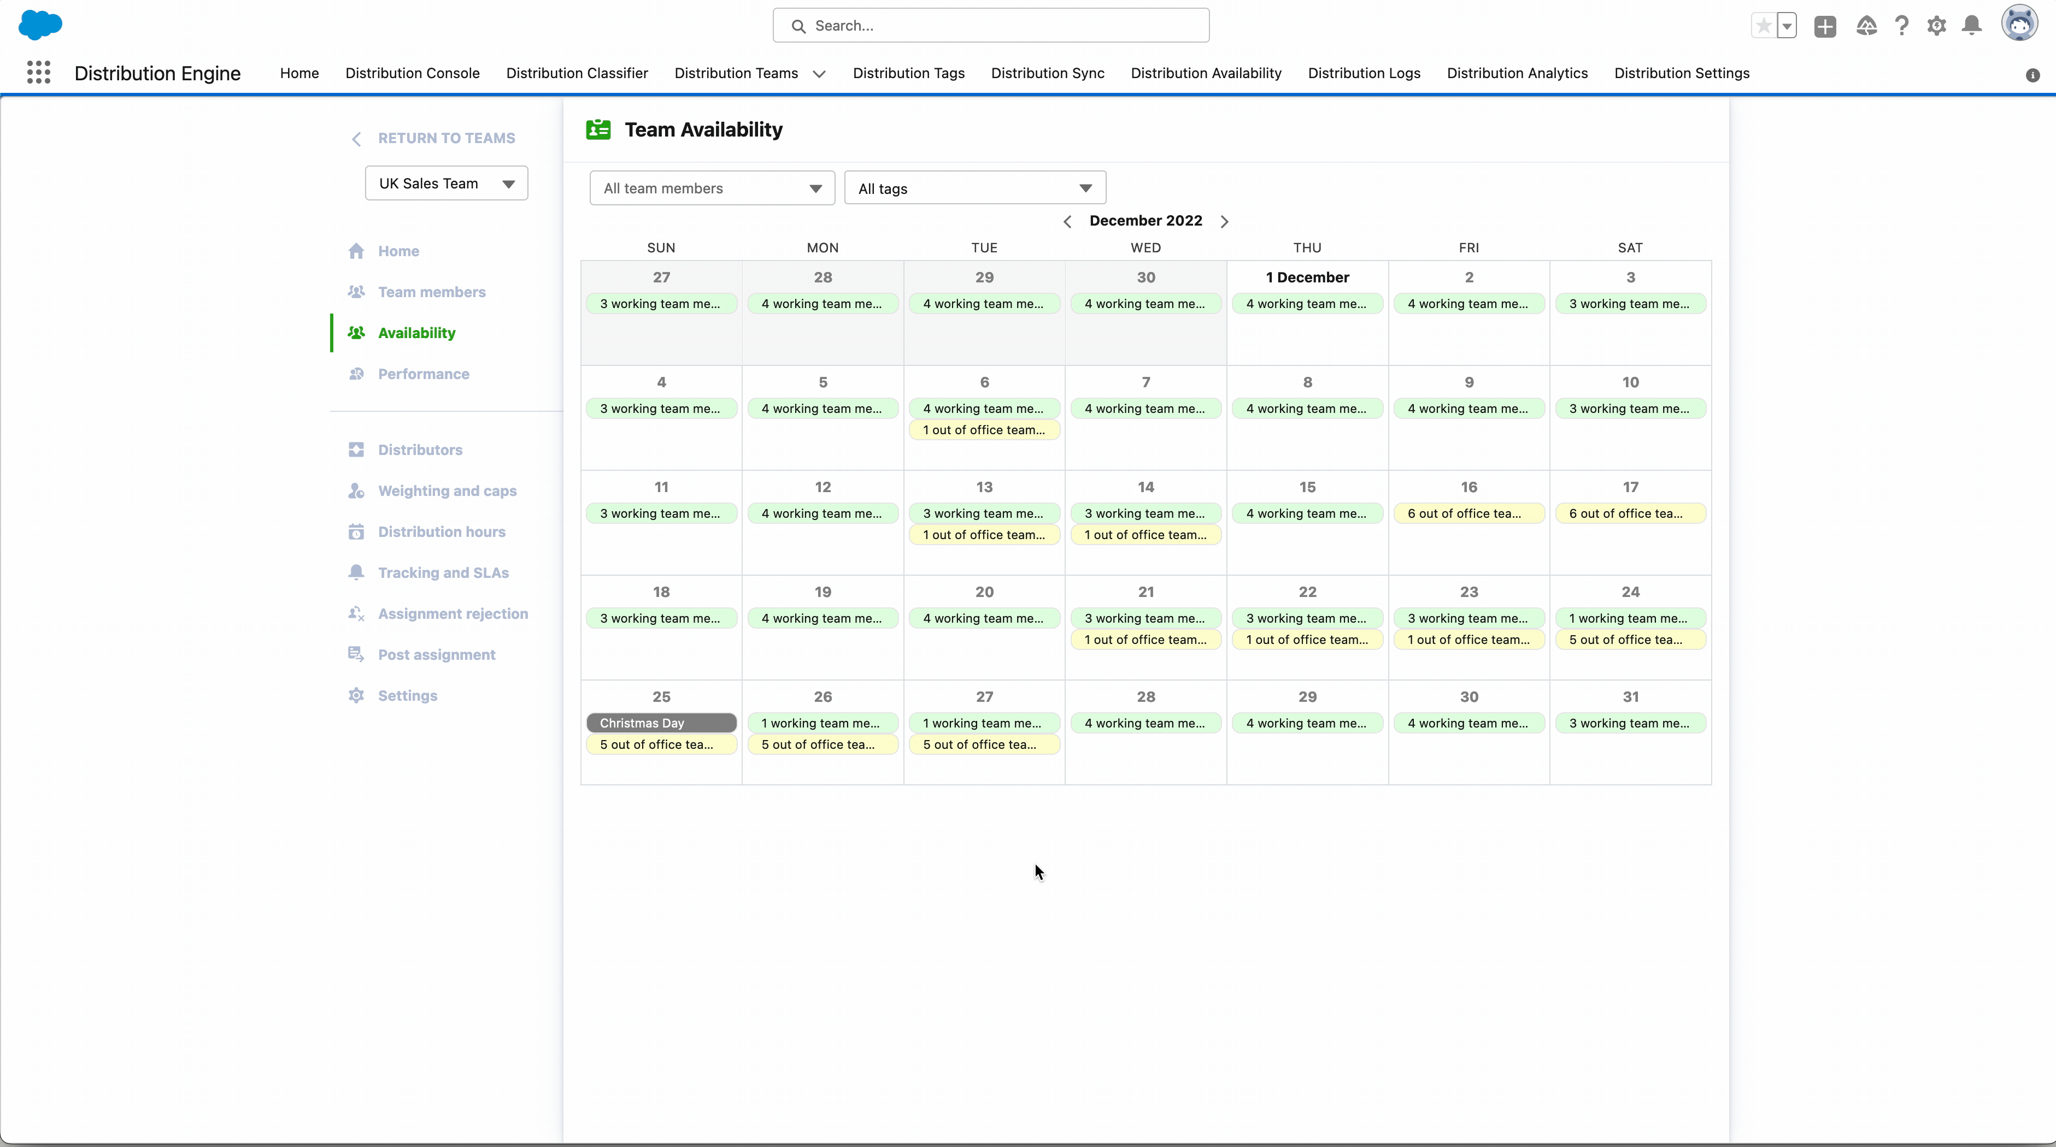This screenshot has height=1147, width=2056.
Task: Open 1 out of office entry on 22nd
Action: pyautogui.click(x=1307, y=640)
